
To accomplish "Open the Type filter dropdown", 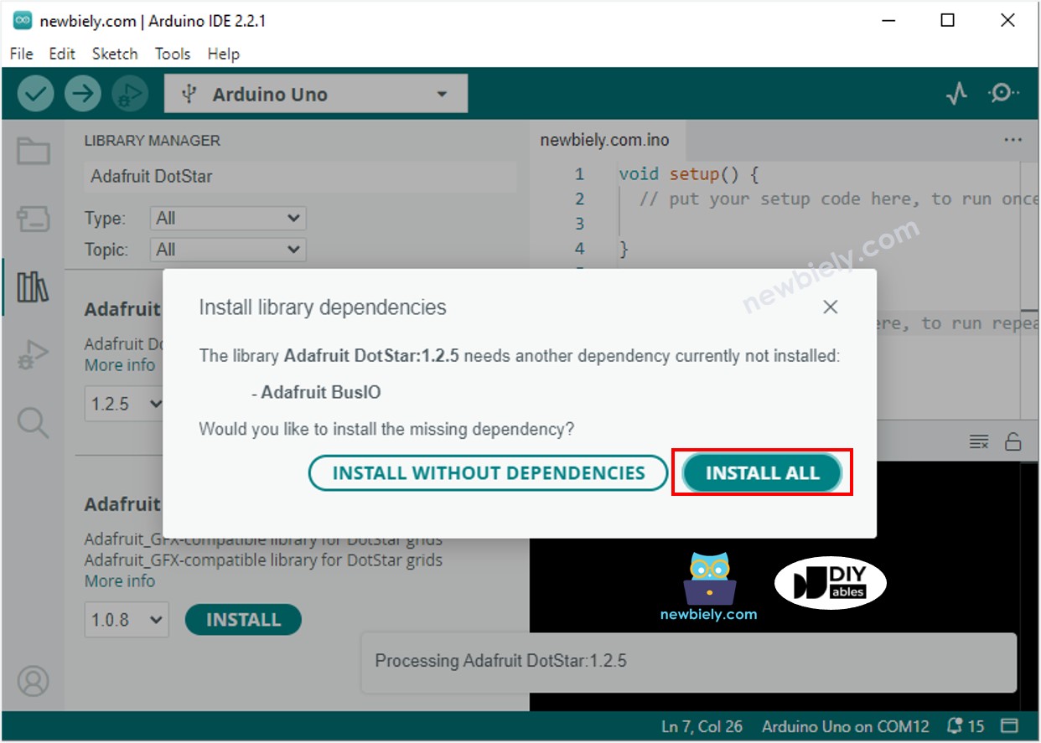I will pos(226,218).
